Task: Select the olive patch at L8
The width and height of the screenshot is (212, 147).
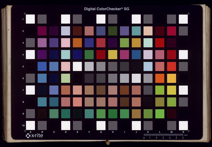Action: [160, 102]
